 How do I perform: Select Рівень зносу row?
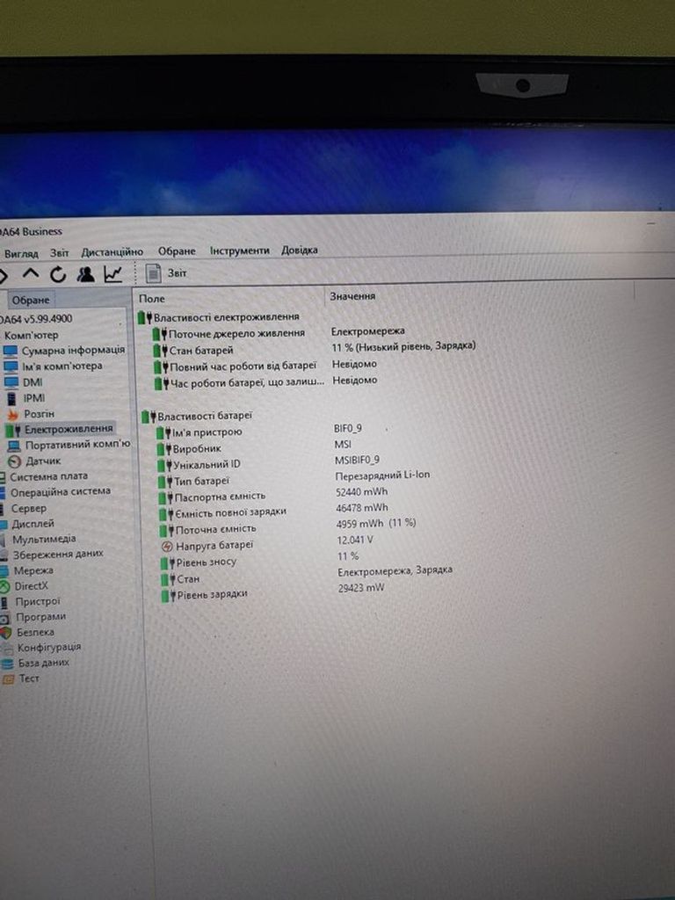pyautogui.click(x=260, y=560)
